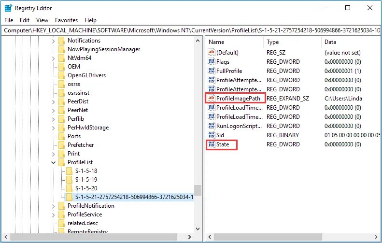Select the ProfileNotification key
The width and height of the screenshot is (382, 243).
pyautogui.click(x=91, y=206)
